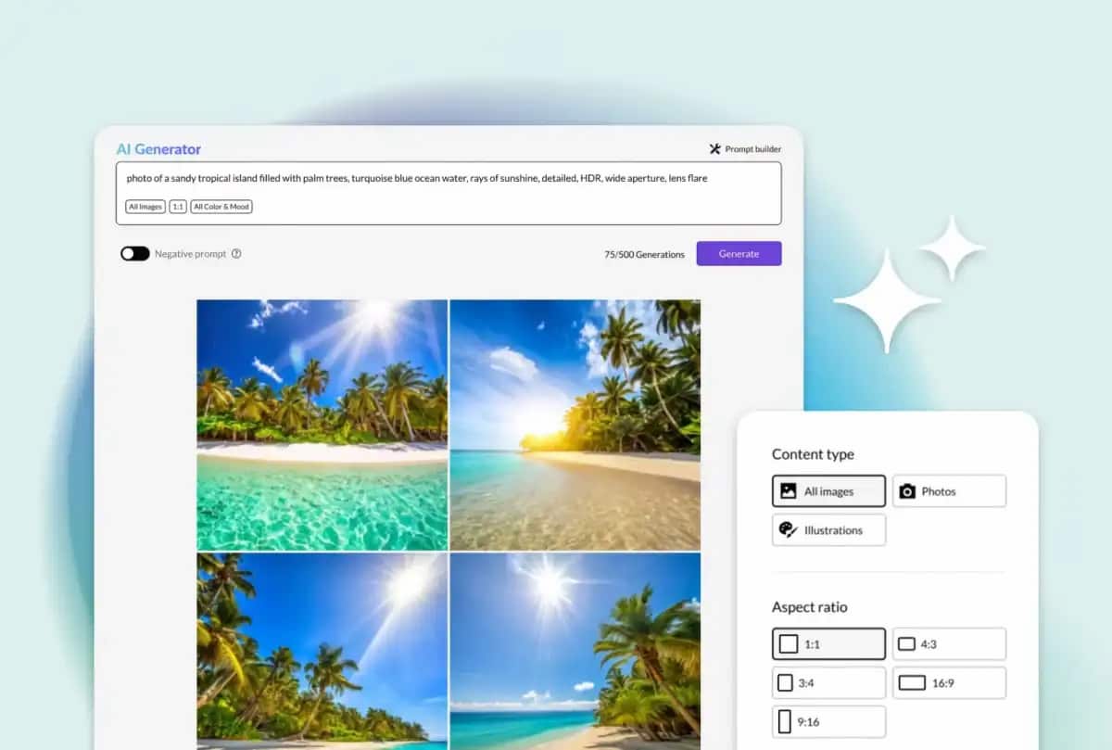
Task: Click the Negative prompt help icon
Action: [236, 254]
